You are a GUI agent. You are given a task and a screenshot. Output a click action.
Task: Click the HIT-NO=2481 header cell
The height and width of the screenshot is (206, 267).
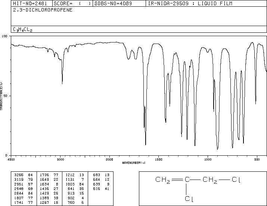point(32,3)
